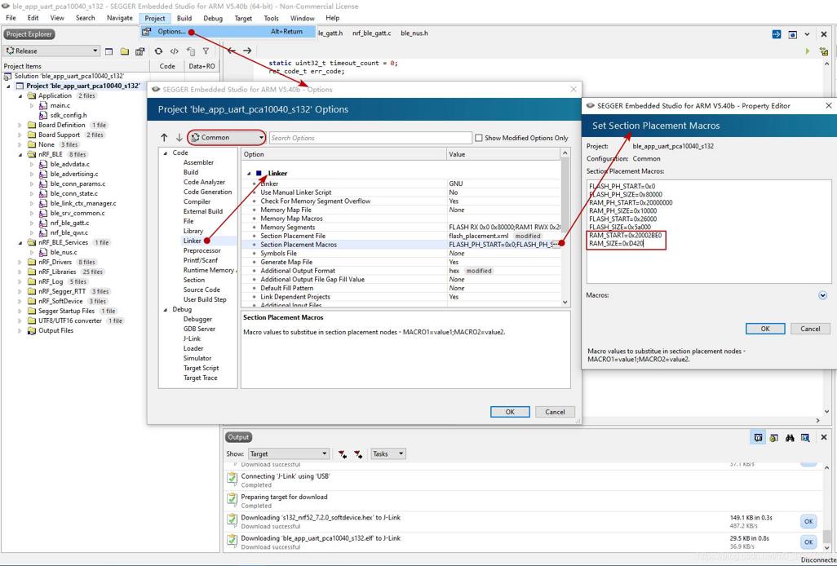Click OK in the Property Editor dialog
This screenshot has width=837, height=566.
765,329
